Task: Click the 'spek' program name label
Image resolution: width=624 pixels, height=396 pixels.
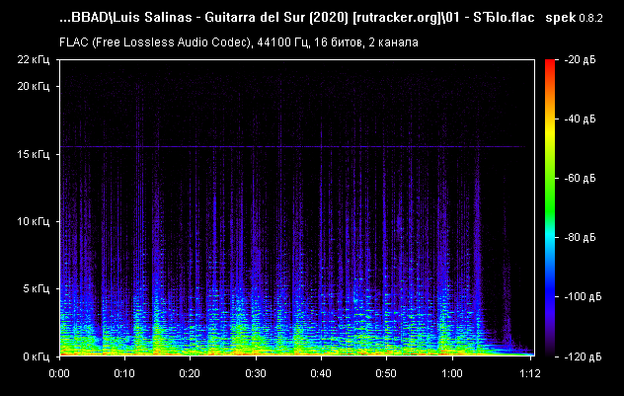Action: pyautogui.click(x=561, y=18)
